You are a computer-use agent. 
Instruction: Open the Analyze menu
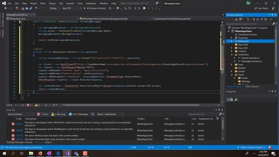(x=70, y=3)
